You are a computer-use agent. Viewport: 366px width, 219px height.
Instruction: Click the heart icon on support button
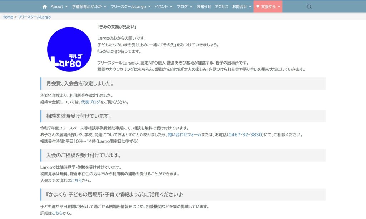(x=258, y=6)
